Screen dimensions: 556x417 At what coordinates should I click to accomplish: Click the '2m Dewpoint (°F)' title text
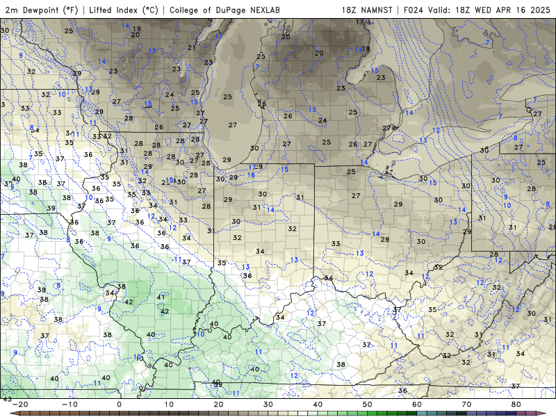tap(42, 10)
